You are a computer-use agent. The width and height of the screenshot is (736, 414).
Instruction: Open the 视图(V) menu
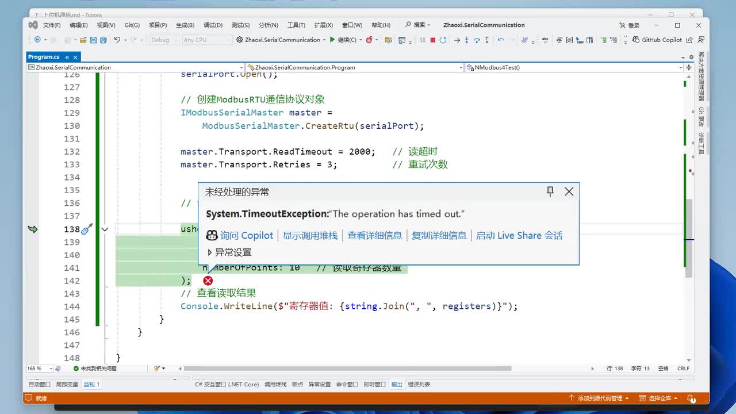(106, 25)
